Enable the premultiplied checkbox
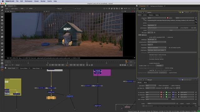This screenshot has width=200, height=112. [179, 28]
